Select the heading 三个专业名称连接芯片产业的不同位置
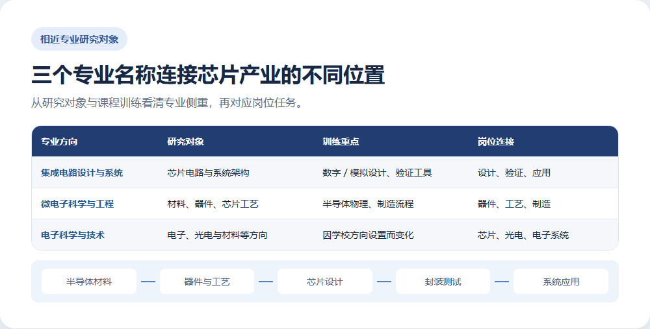 pos(208,75)
